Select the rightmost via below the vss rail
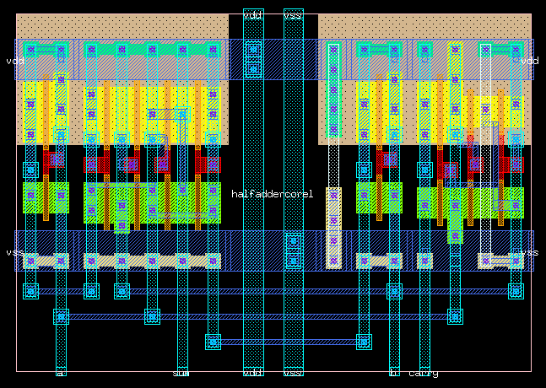The width and height of the screenshot is (546, 388). tap(515, 291)
